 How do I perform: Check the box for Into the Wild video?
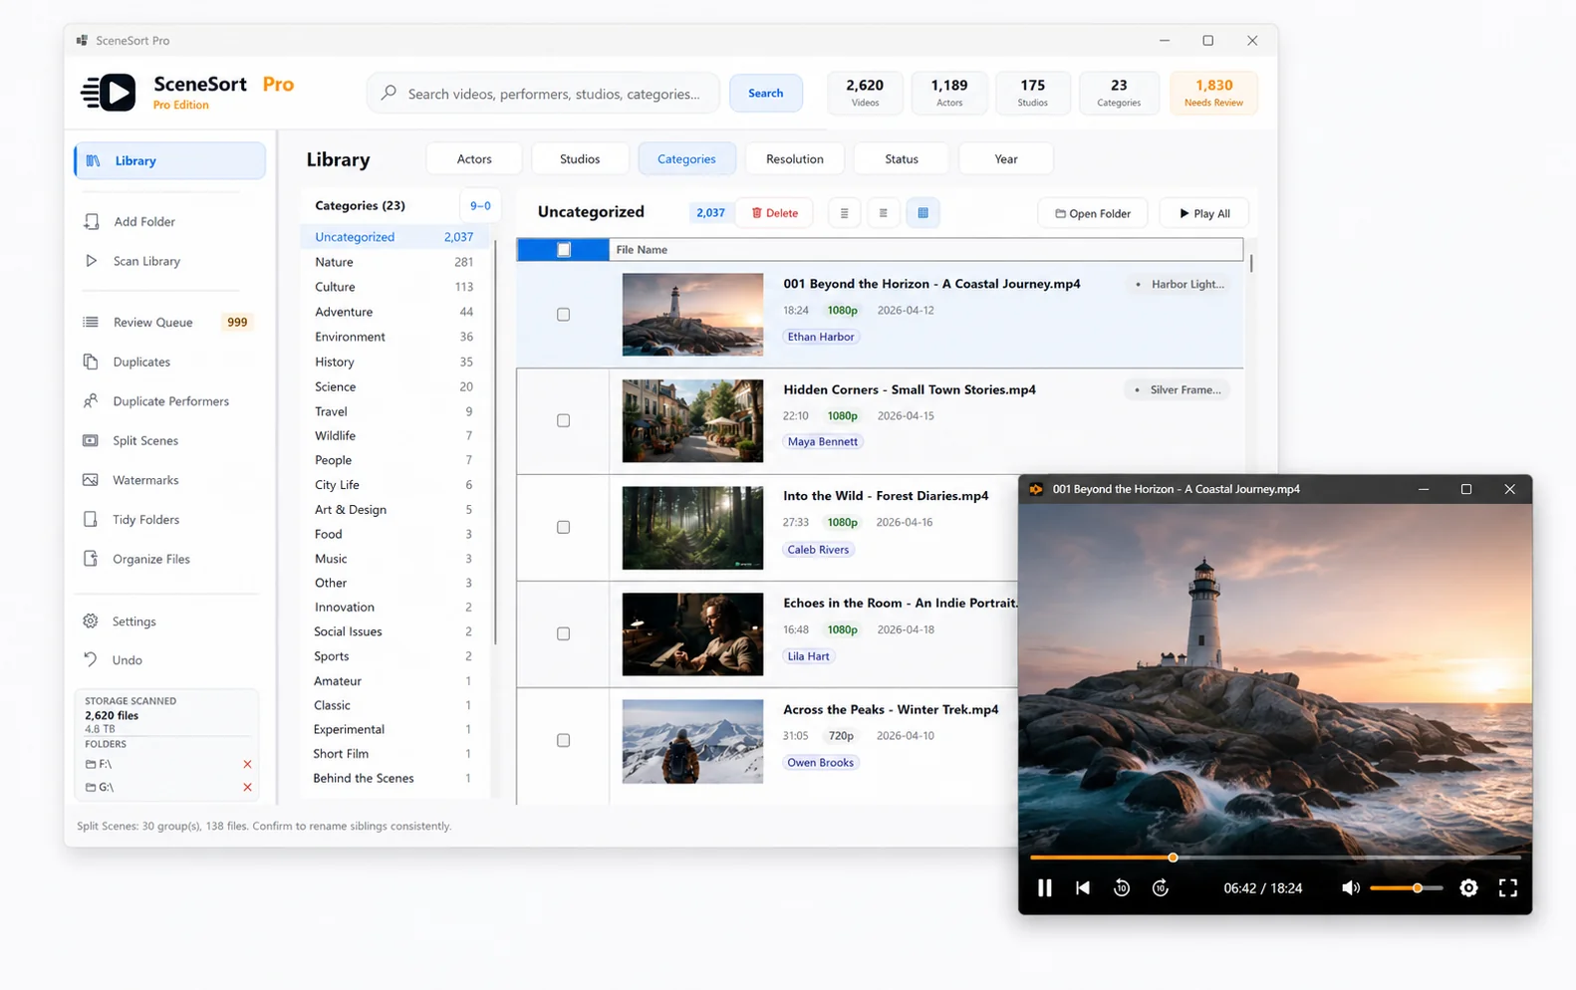564,528
